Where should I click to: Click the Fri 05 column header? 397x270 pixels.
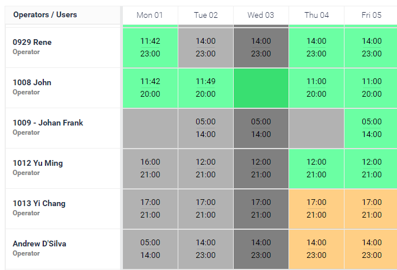click(371, 15)
